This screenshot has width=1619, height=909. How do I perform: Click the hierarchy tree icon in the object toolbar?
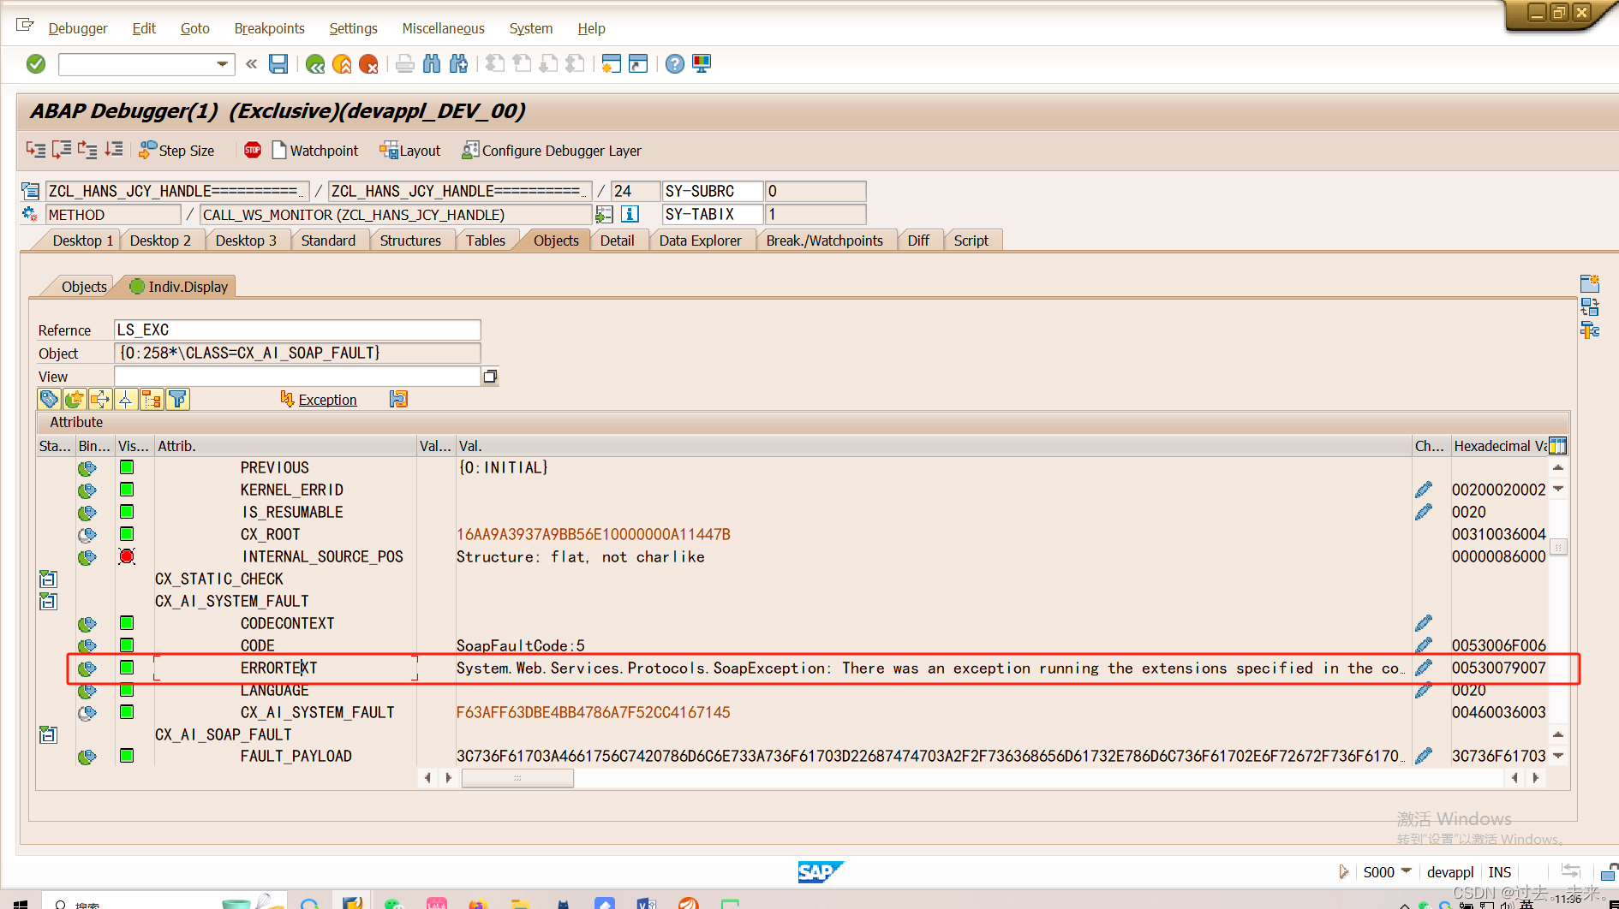tap(152, 399)
